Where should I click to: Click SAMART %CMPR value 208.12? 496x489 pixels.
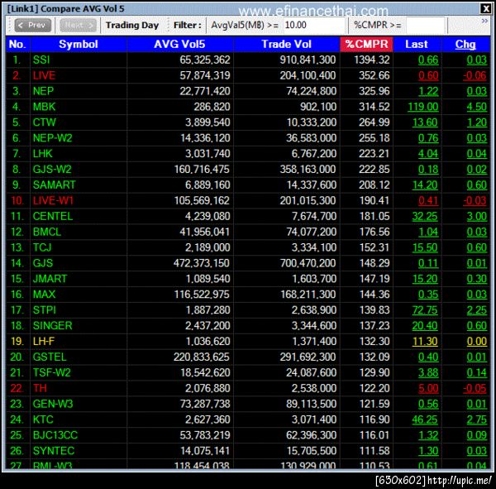[x=374, y=185]
